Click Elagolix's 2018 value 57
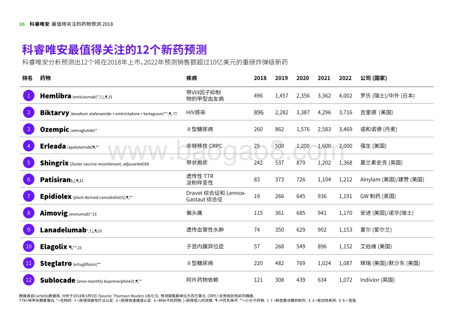 point(257,246)
